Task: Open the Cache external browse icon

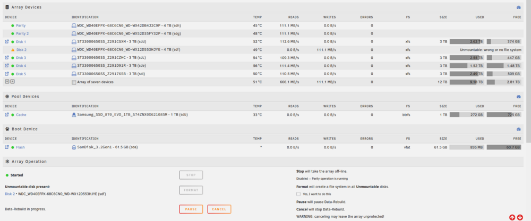Action: (x=7, y=114)
